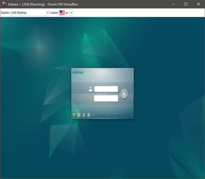205x179 pixels.
Task: Open the Session dropdown showing LXQt Desktop
Action: pyautogui.click(x=30, y=13)
